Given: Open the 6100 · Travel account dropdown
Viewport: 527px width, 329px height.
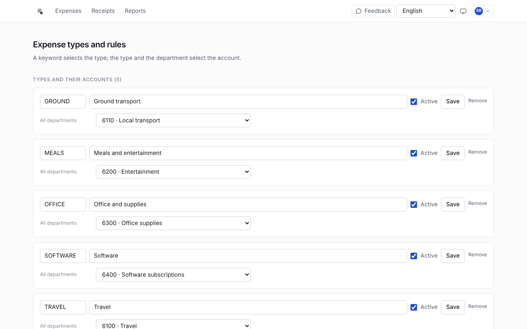Looking at the screenshot, I should (173, 324).
